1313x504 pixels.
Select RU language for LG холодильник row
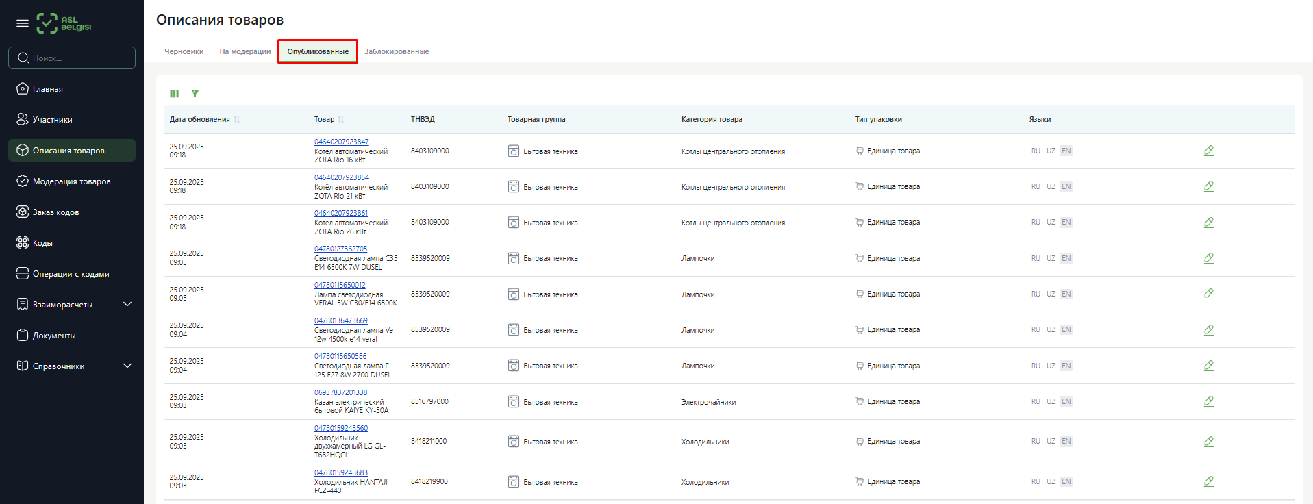(1036, 441)
